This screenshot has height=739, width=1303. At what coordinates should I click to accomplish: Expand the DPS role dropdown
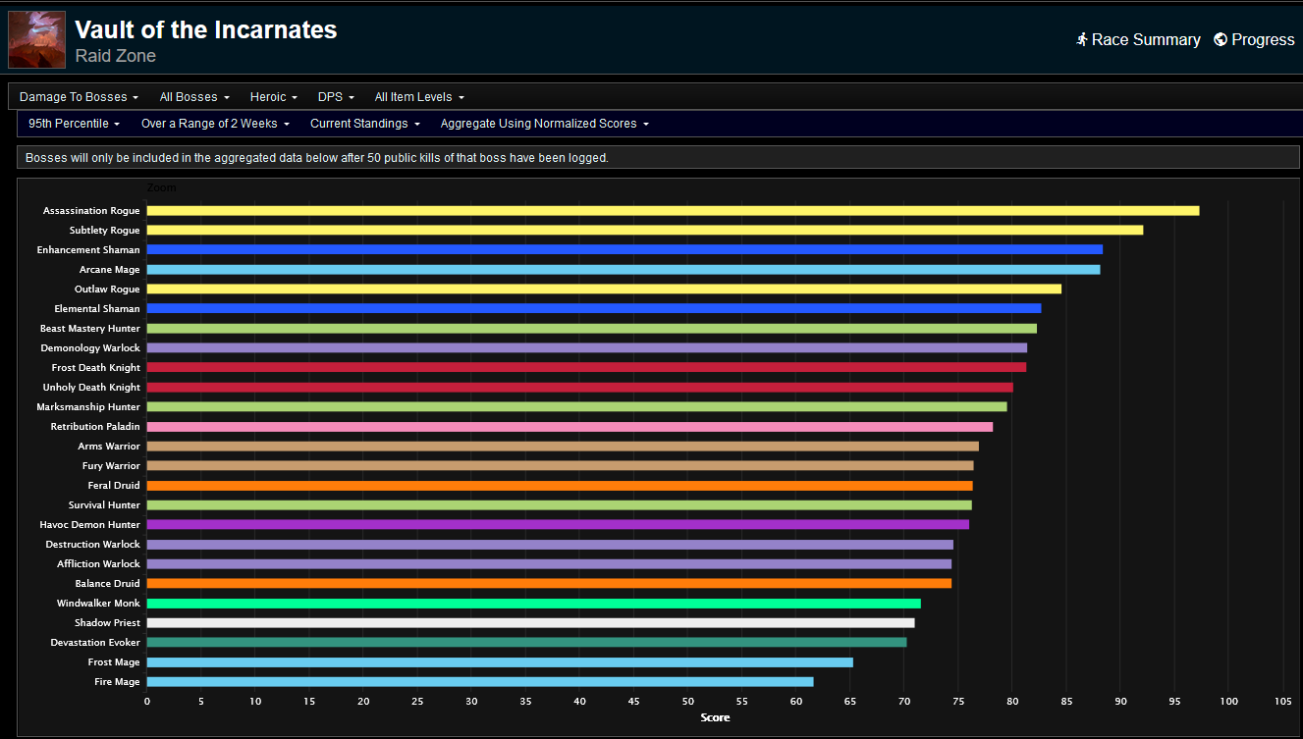(x=336, y=97)
